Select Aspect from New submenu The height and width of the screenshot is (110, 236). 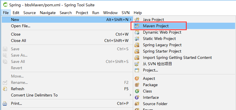184,78
